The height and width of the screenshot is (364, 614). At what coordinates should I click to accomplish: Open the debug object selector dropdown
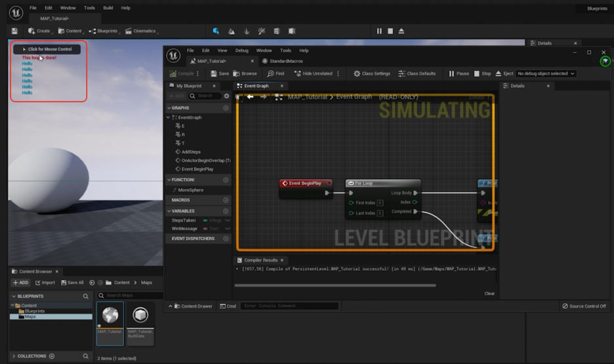(x=546, y=73)
